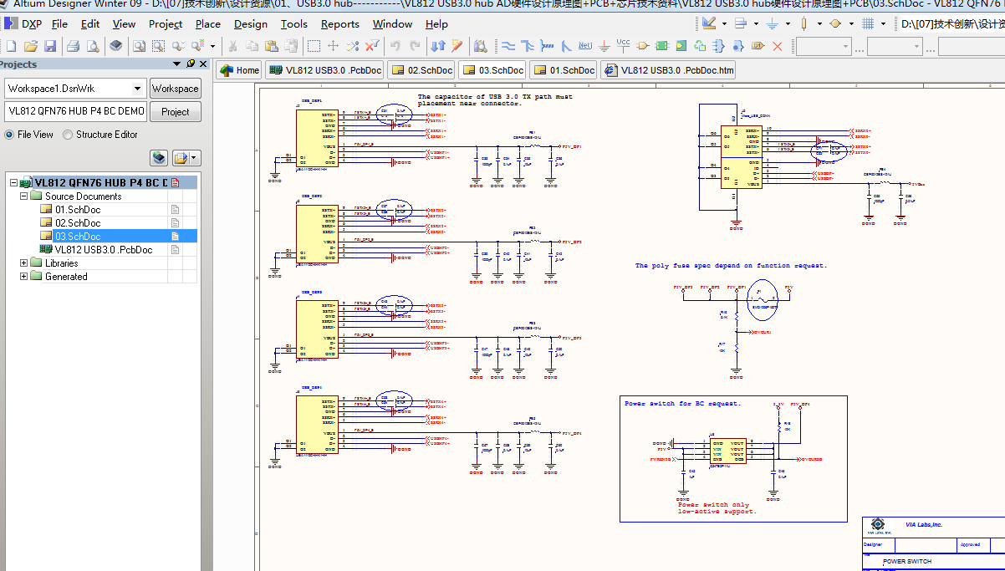Viewport: 1005px width, 571px height.
Task: Switch to the 02.SchDoc tab
Action: tap(421, 70)
